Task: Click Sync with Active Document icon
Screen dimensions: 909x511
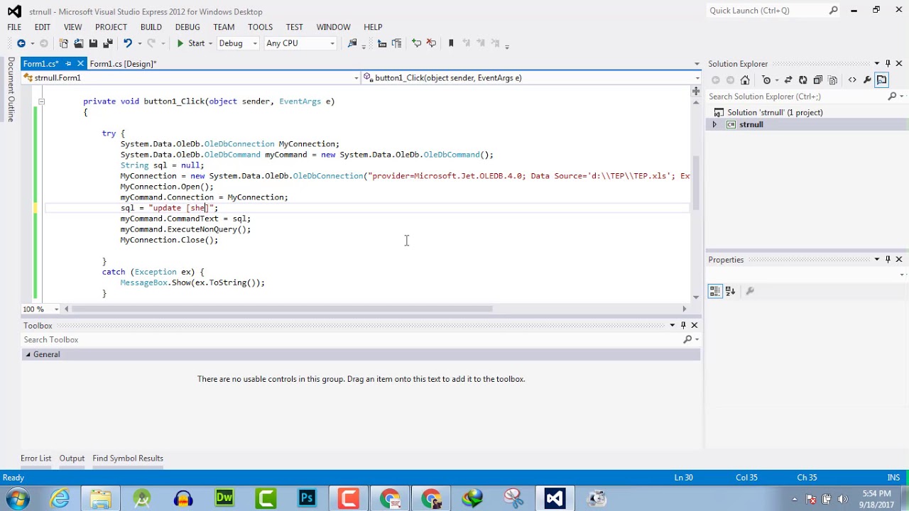Action: click(x=788, y=80)
